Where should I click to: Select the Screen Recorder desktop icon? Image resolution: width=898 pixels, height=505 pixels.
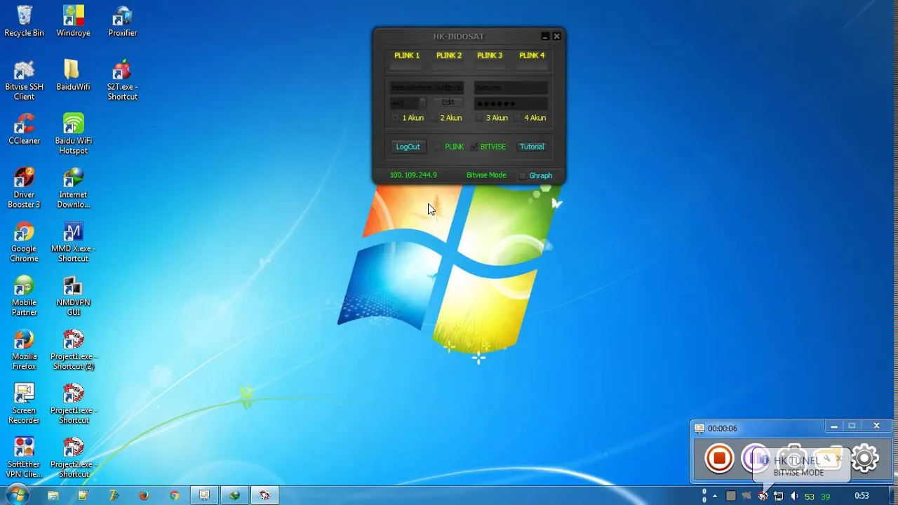tap(24, 404)
